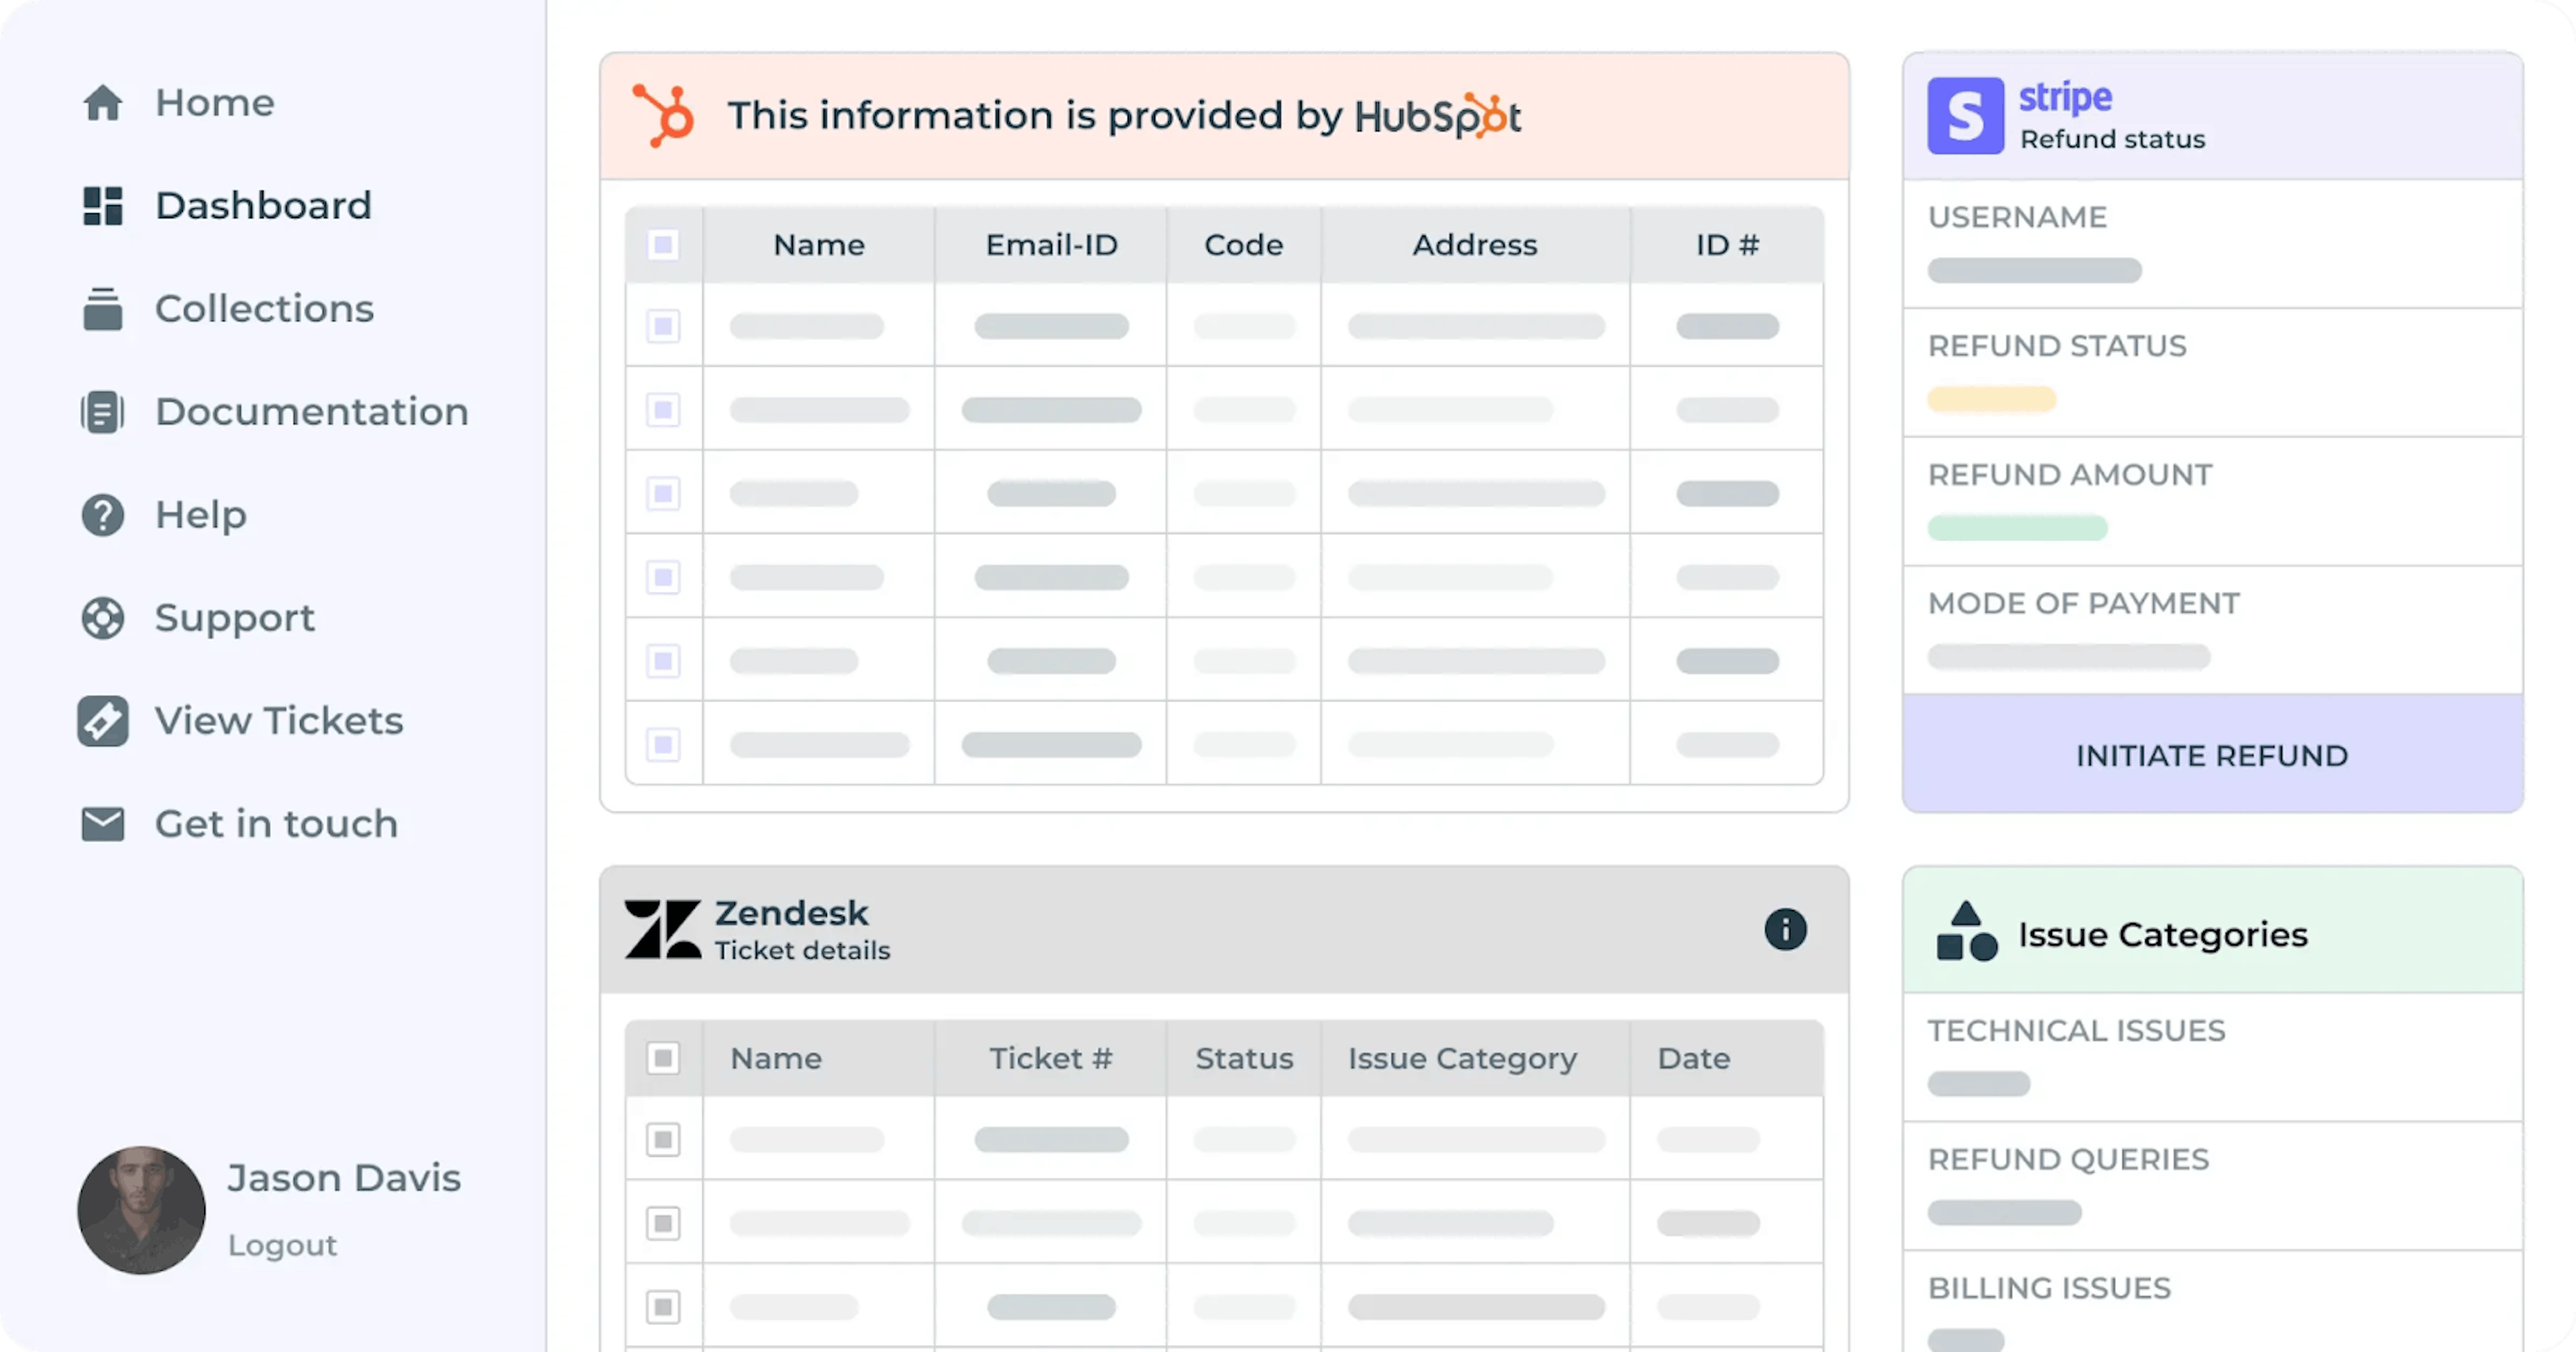Screen dimensions: 2576x1352
Task: Enable the top HubSpot table select-all checkbox
Action: coord(663,243)
